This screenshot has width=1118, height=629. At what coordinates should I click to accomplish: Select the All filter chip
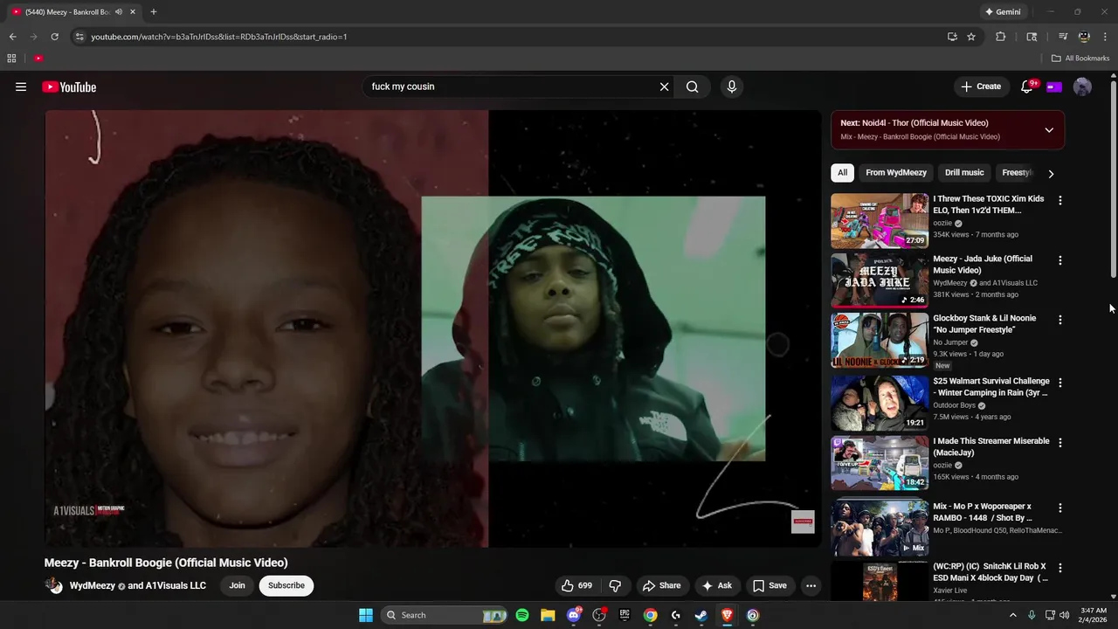(x=842, y=173)
